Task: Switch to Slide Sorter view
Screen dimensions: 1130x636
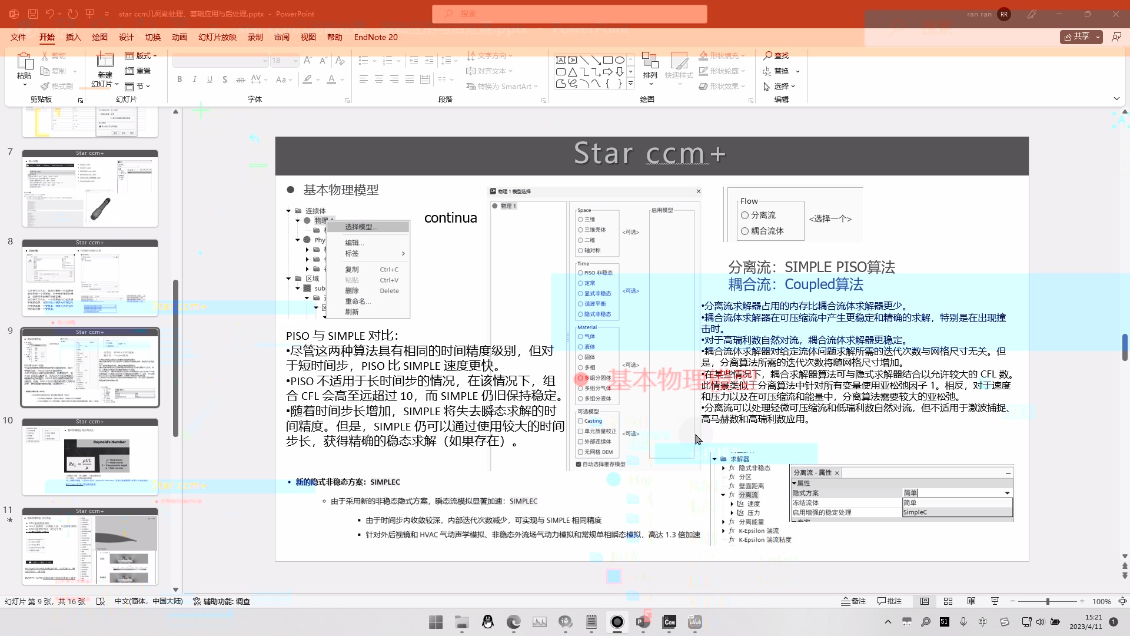Action: 948,601
